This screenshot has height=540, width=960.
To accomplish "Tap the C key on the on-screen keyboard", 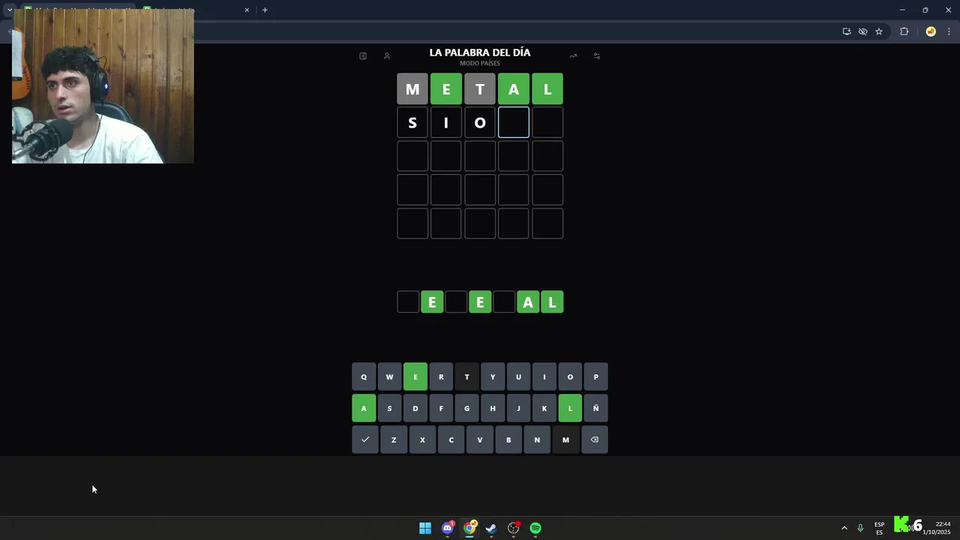I will [451, 439].
